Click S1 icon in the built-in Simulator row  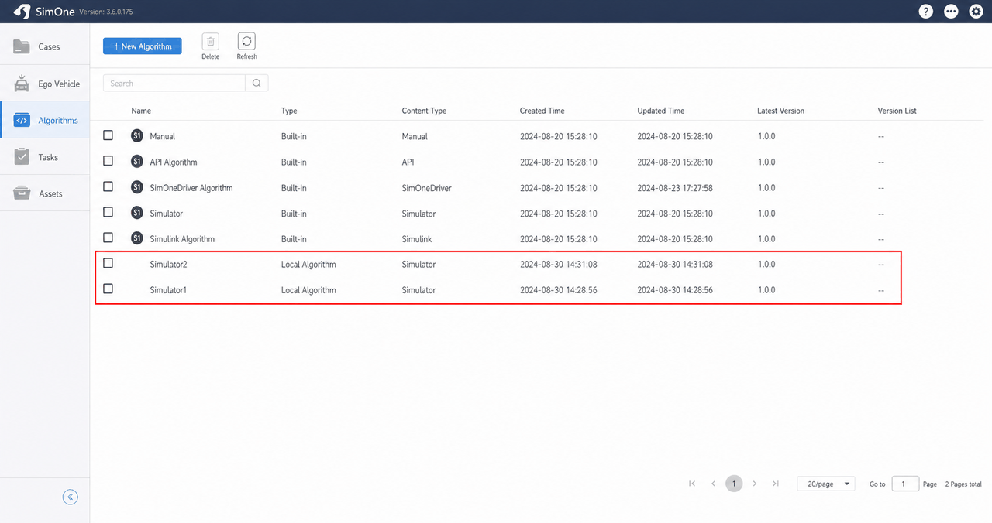(x=137, y=213)
